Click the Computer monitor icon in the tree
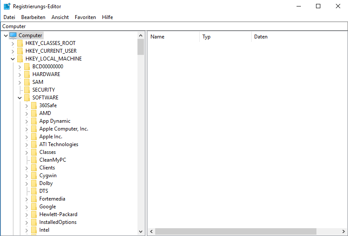This screenshot has height=236, width=348. tap(13, 35)
